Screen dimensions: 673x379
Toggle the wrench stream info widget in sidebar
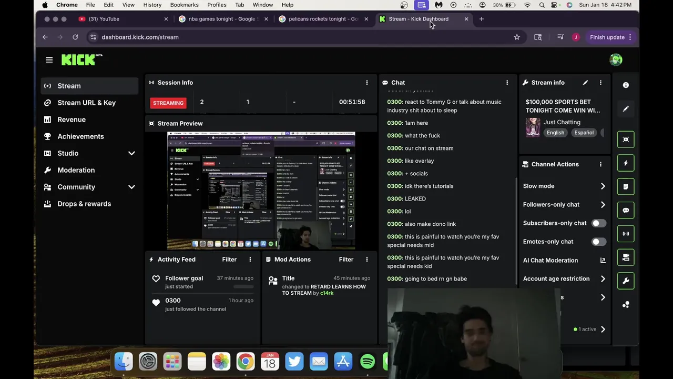coord(626,281)
